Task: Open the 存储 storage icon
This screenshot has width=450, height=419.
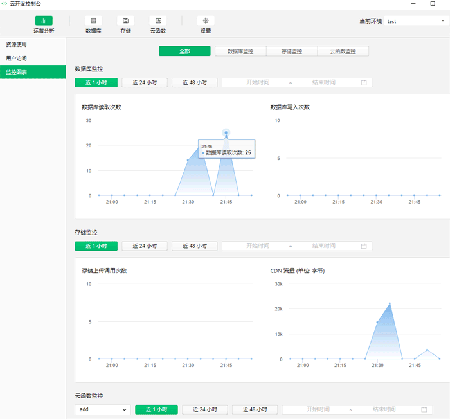Action: pos(126,21)
